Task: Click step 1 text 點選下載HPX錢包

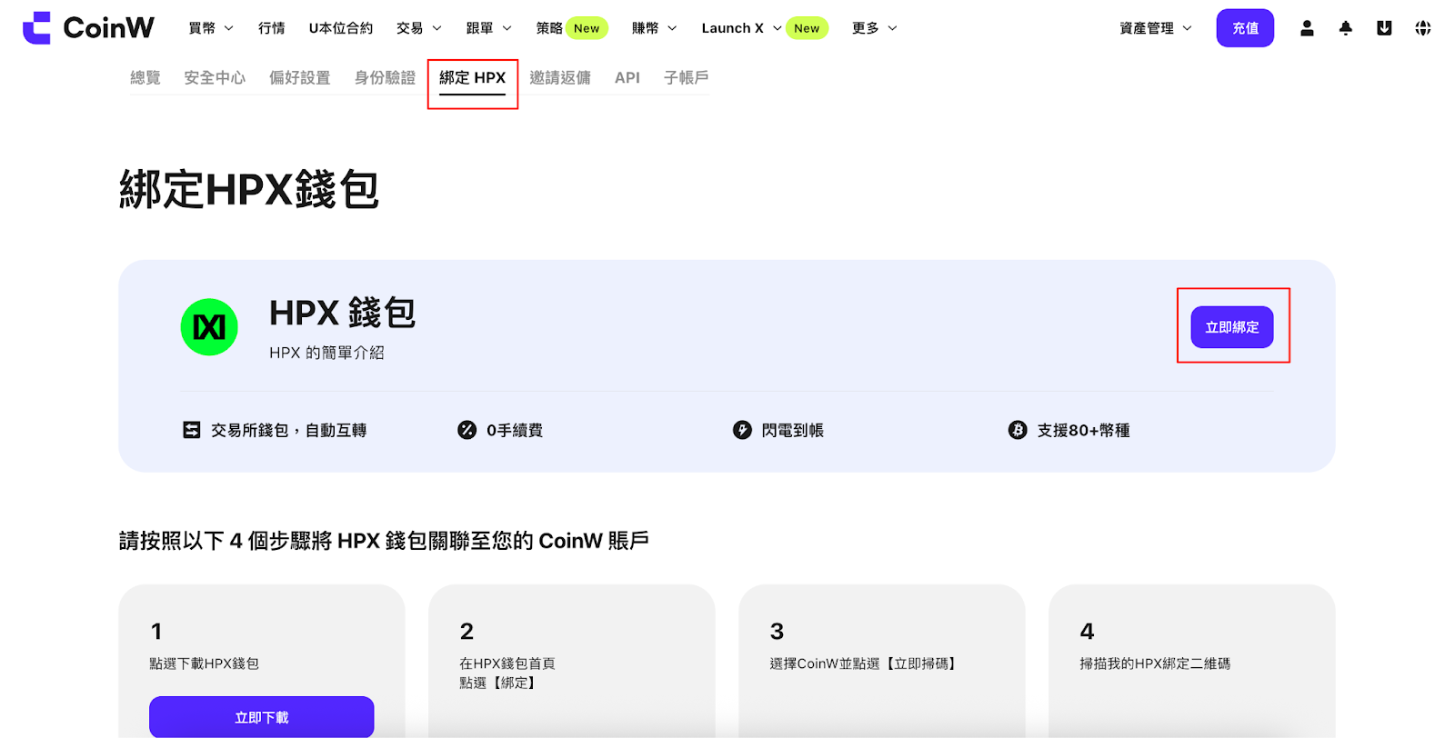Action: (x=205, y=663)
